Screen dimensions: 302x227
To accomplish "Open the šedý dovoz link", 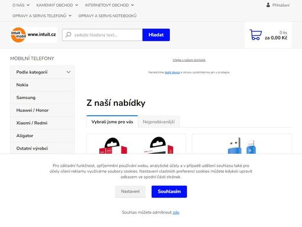I will (x=172, y=72).
